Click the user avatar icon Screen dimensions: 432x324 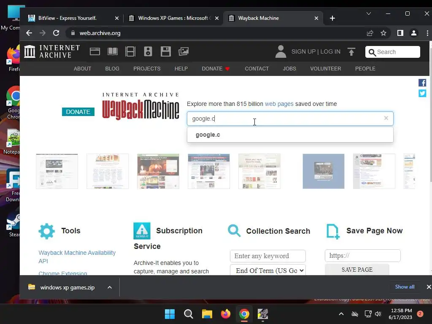(281, 51)
